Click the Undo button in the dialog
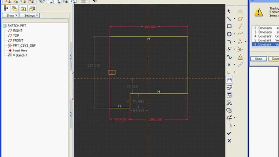The height and width of the screenshot is (157, 279). coord(259,59)
